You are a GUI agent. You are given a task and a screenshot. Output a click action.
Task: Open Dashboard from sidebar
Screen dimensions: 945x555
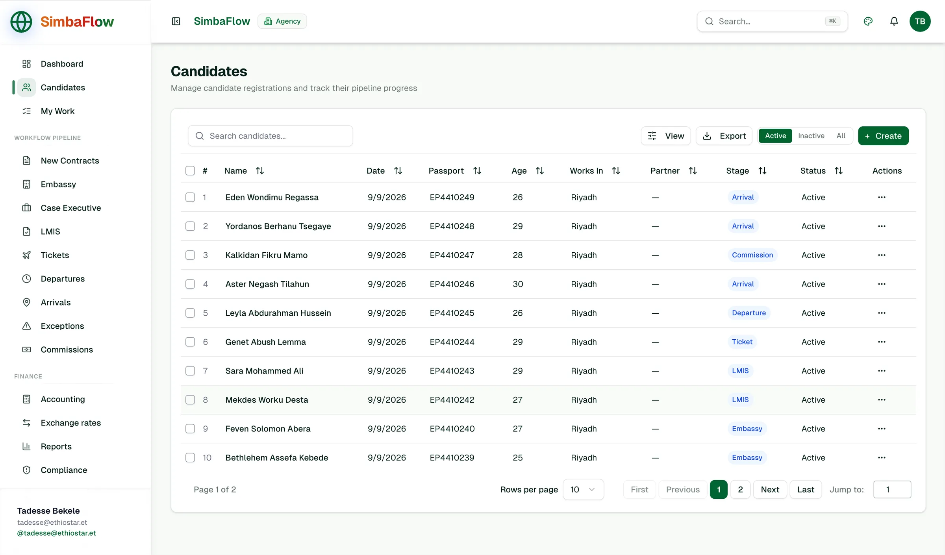coord(62,64)
